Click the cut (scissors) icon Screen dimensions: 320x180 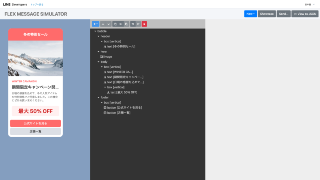(x=121, y=24)
